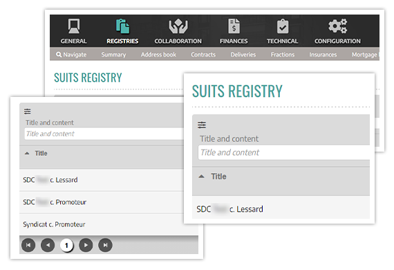The height and width of the screenshot is (270, 394).
Task: Open Fractions submenu item
Action: (x=283, y=55)
